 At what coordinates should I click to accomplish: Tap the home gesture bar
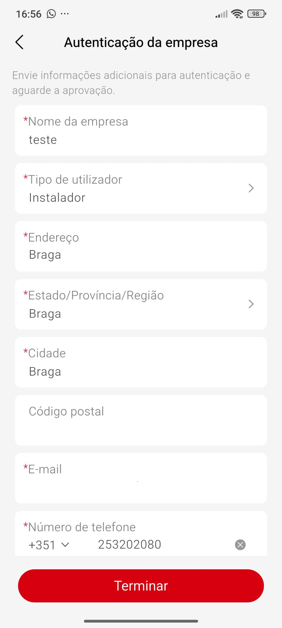point(141,621)
